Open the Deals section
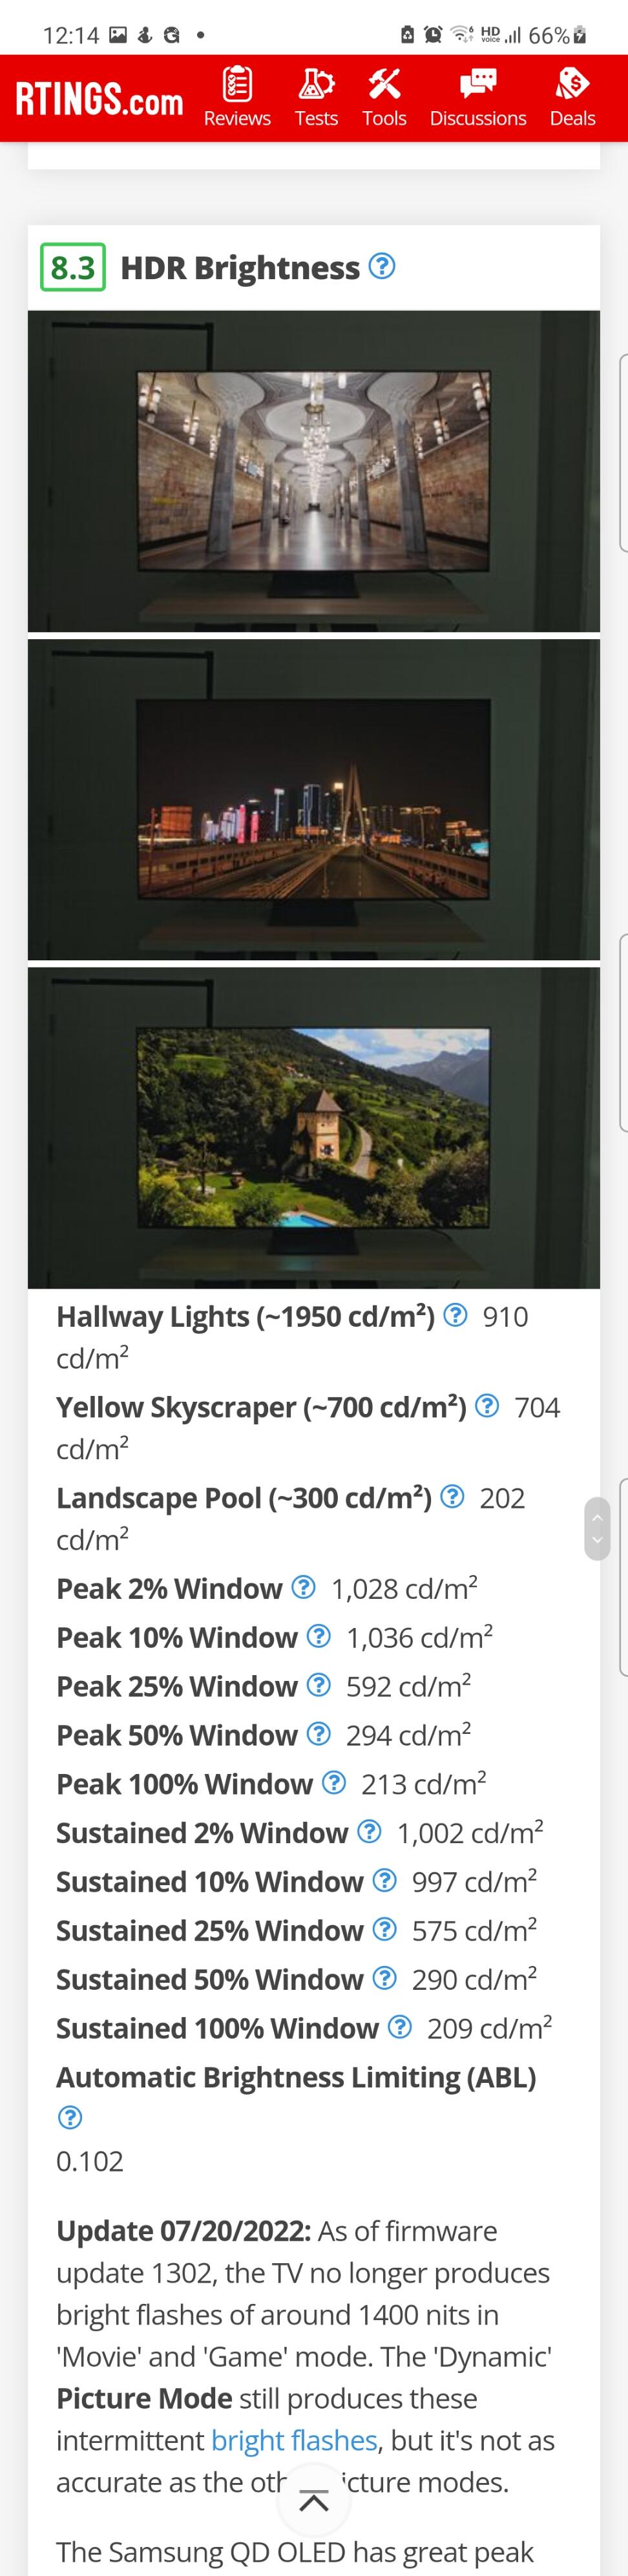The width and height of the screenshot is (628, 2576). [572, 97]
